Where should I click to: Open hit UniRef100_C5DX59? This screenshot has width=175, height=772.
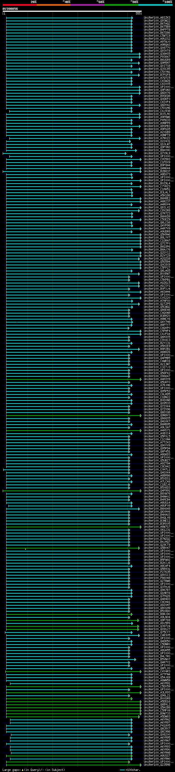(x=157, y=686)
